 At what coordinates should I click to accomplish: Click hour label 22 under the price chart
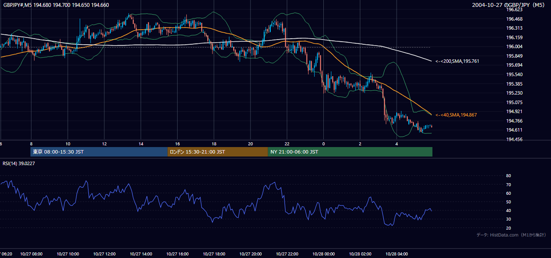click(287, 144)
